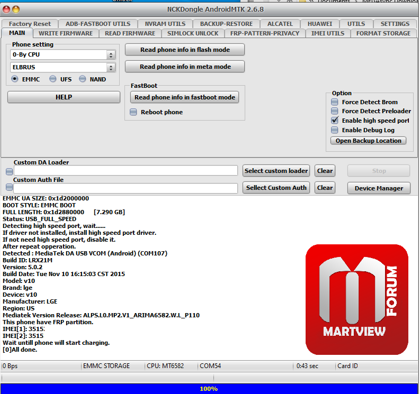Click the 0 Bps status entry
This screenshot has height=394, width=420.
[x=10, y=365]
